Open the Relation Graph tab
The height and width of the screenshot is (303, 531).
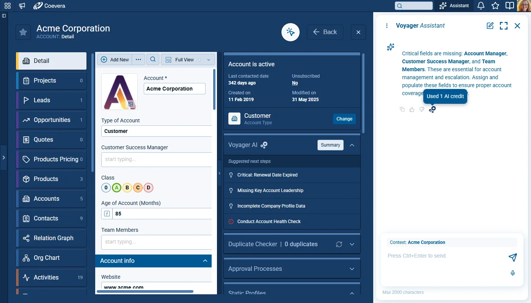tap(51, 238)
